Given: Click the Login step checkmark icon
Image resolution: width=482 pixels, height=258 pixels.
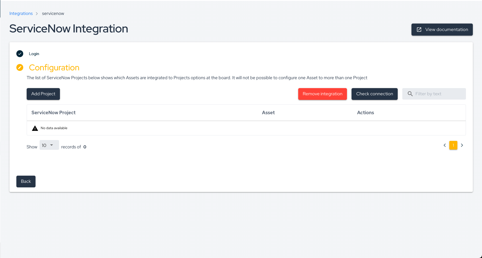Looking at the screenshot, I should (x=20, y=54).
